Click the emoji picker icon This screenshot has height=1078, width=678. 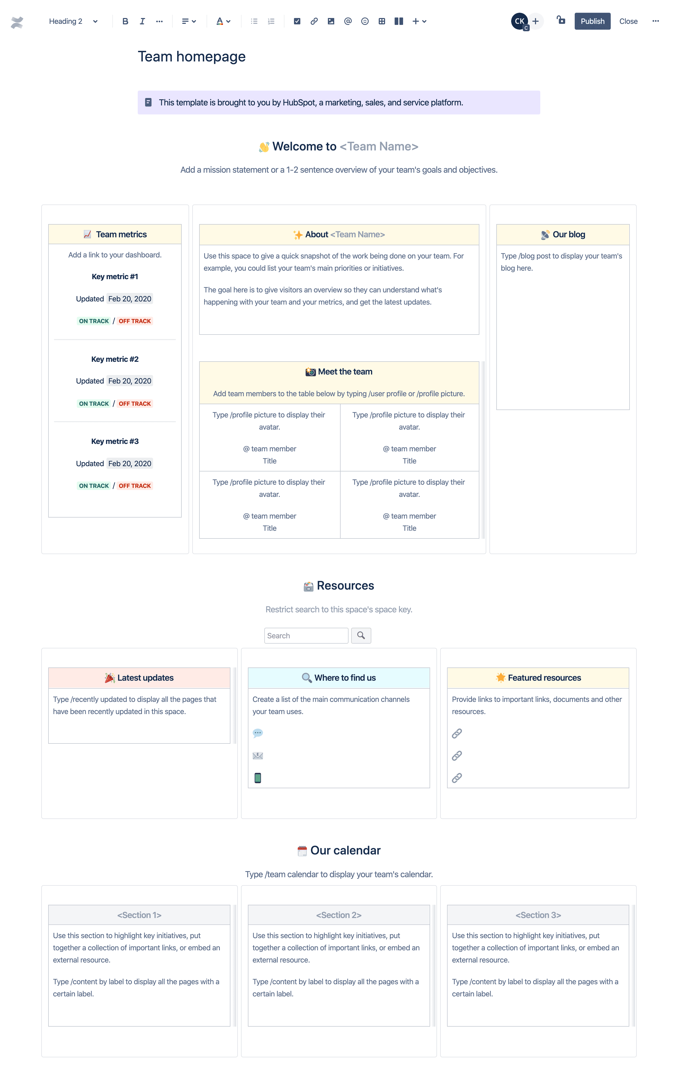364,21
